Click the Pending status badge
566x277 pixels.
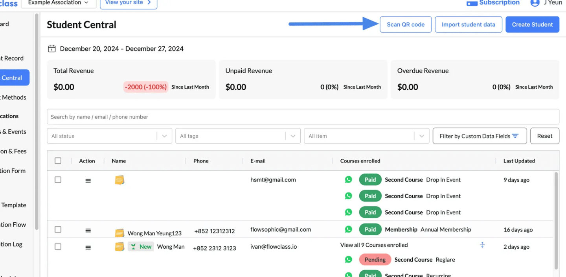[x=375, y=260]
